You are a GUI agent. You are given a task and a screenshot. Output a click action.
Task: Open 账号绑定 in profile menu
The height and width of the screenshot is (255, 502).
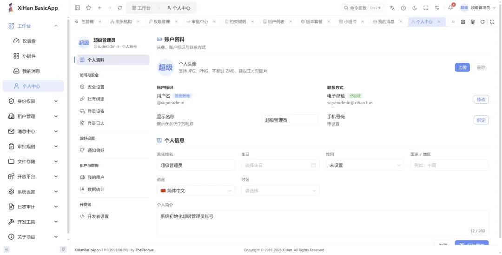click(113, 99)
